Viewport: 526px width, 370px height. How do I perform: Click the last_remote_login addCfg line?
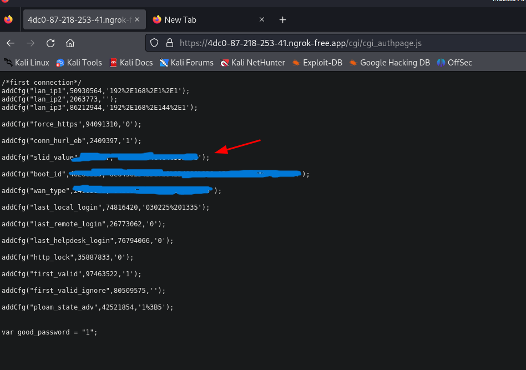[84, 224]
